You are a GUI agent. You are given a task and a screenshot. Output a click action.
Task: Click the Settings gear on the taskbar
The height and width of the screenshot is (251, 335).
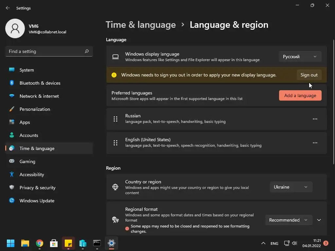[112, 243]
